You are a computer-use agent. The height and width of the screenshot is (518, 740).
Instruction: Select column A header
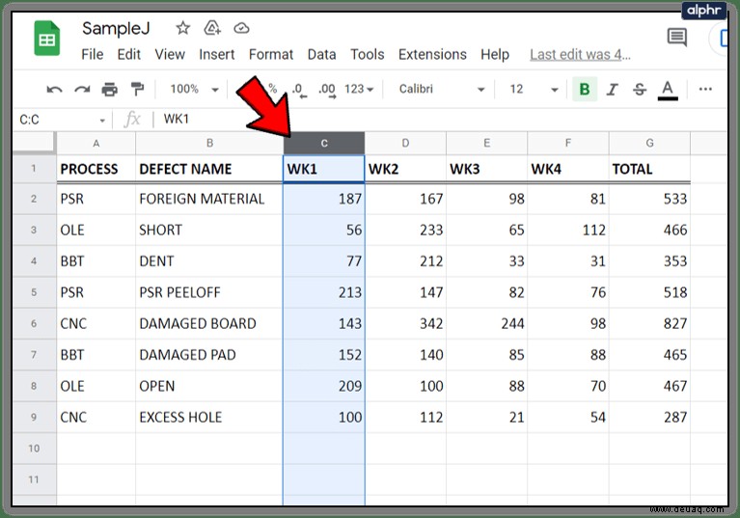coord(96,144)
